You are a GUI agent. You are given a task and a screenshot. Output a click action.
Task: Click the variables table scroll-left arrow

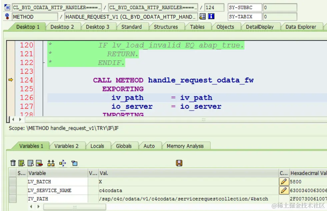click(31, 206)
